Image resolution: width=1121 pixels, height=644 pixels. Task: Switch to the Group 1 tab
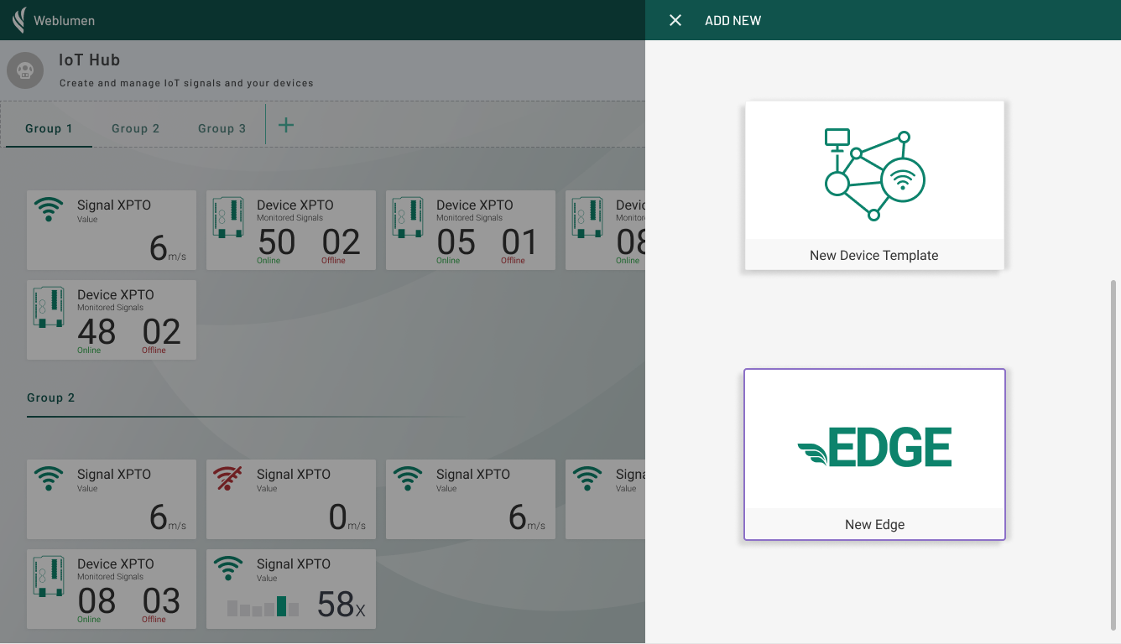[49, 128]
